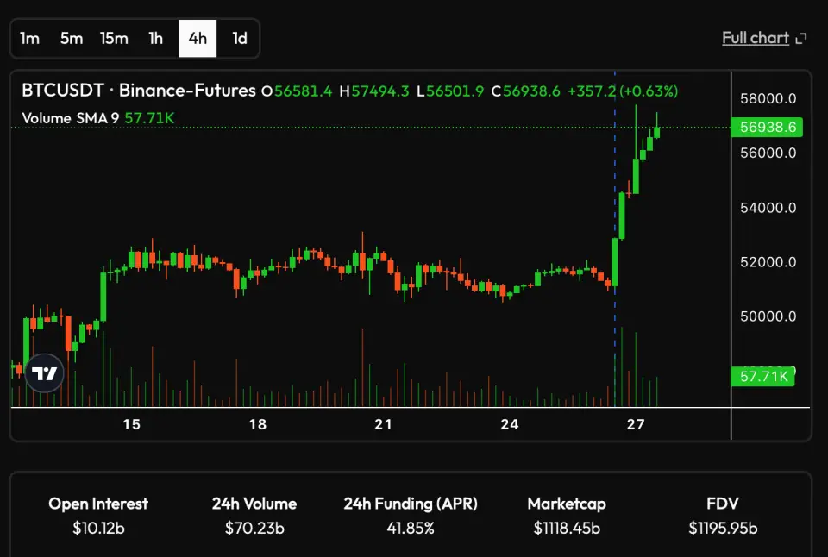
Task: Click the 27 date marker on time axis
Action: [636, 424]
